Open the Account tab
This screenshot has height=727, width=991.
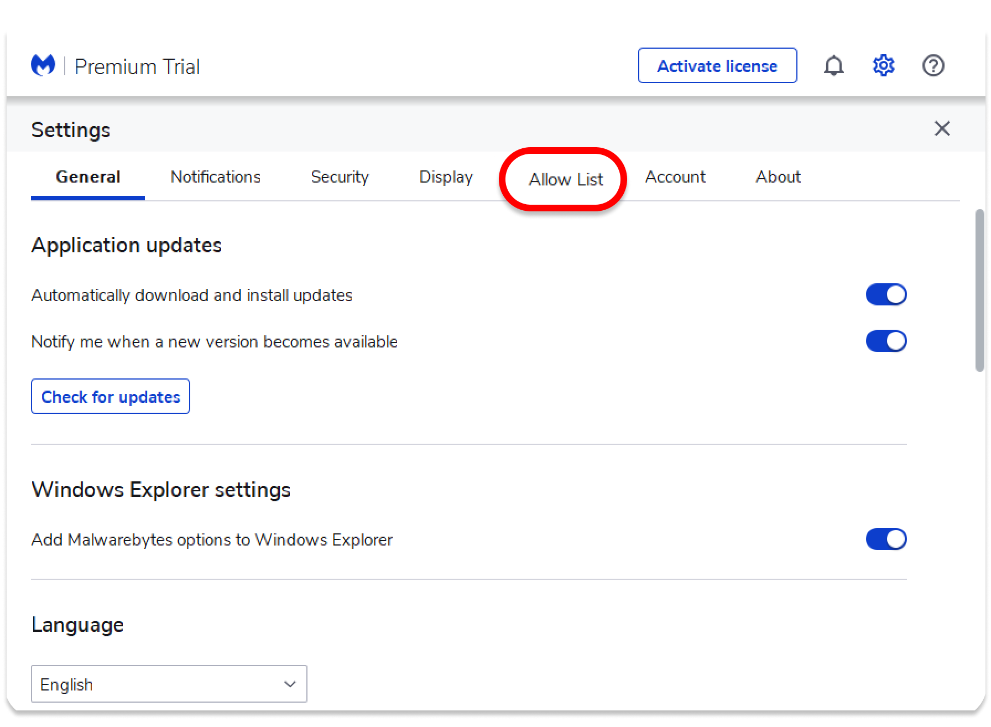pyautogui.click(x=675, y=177)
